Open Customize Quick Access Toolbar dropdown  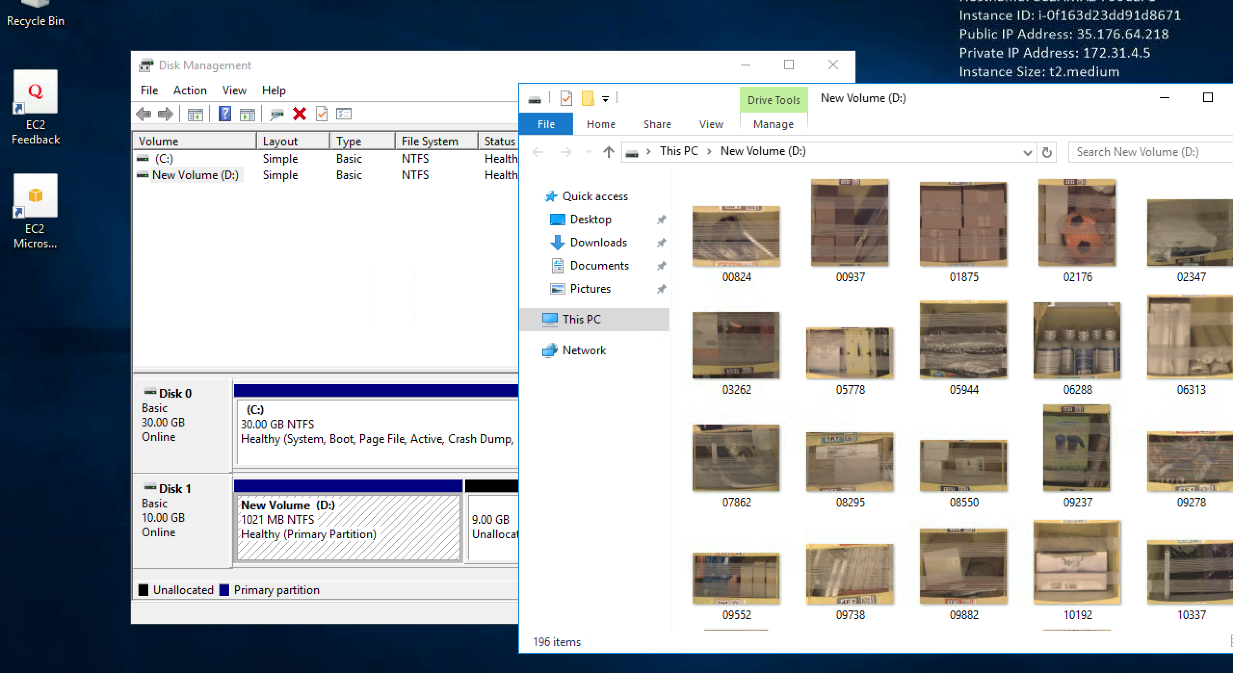tap(605, 99)
